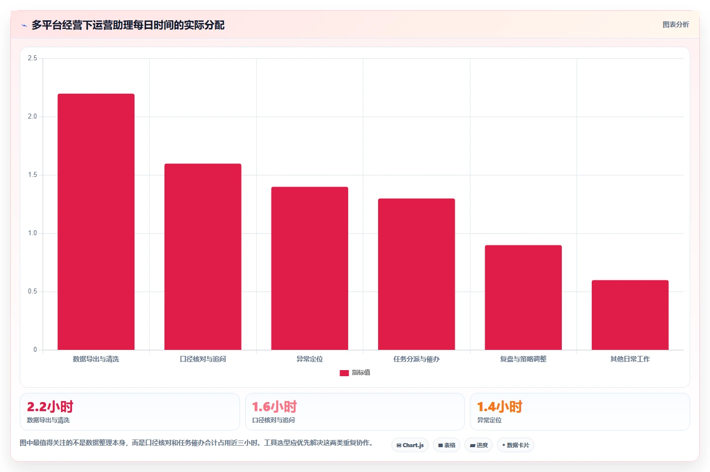
Task: Click the 表格 tag chip
Action: tap(447, 445)
